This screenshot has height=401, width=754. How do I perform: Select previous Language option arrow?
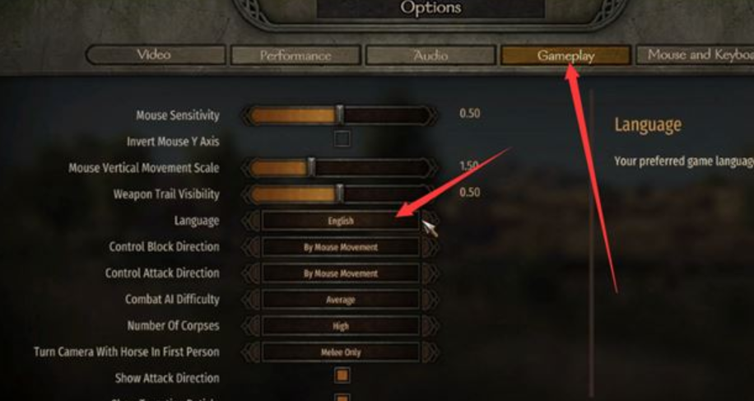(x=251, y=221)
